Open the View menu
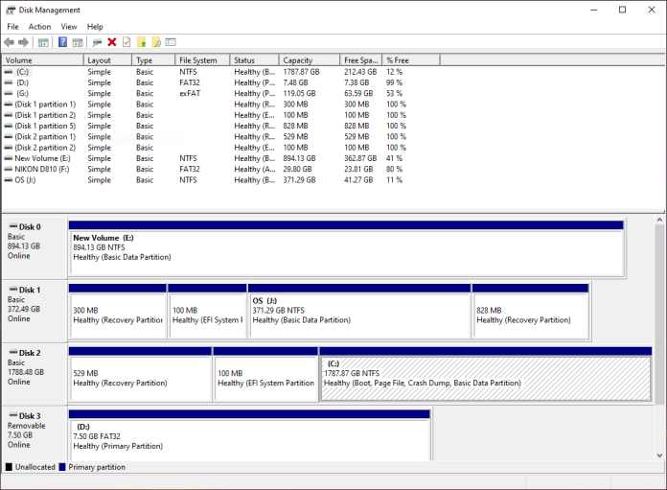The width and height of the screenshot is (667, 490). 68,27
